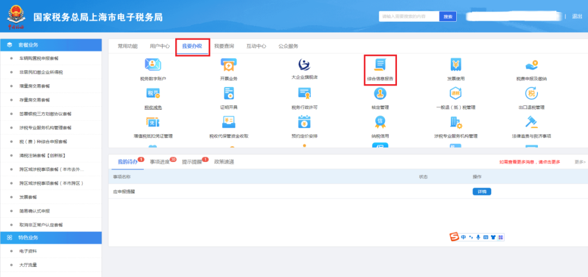The width and height of the screenshot is (588, 277).
Task: Click the Sogou input method S icon
Action: coord(455,237)
